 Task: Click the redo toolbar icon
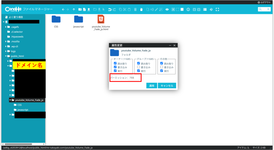(114, 9)
